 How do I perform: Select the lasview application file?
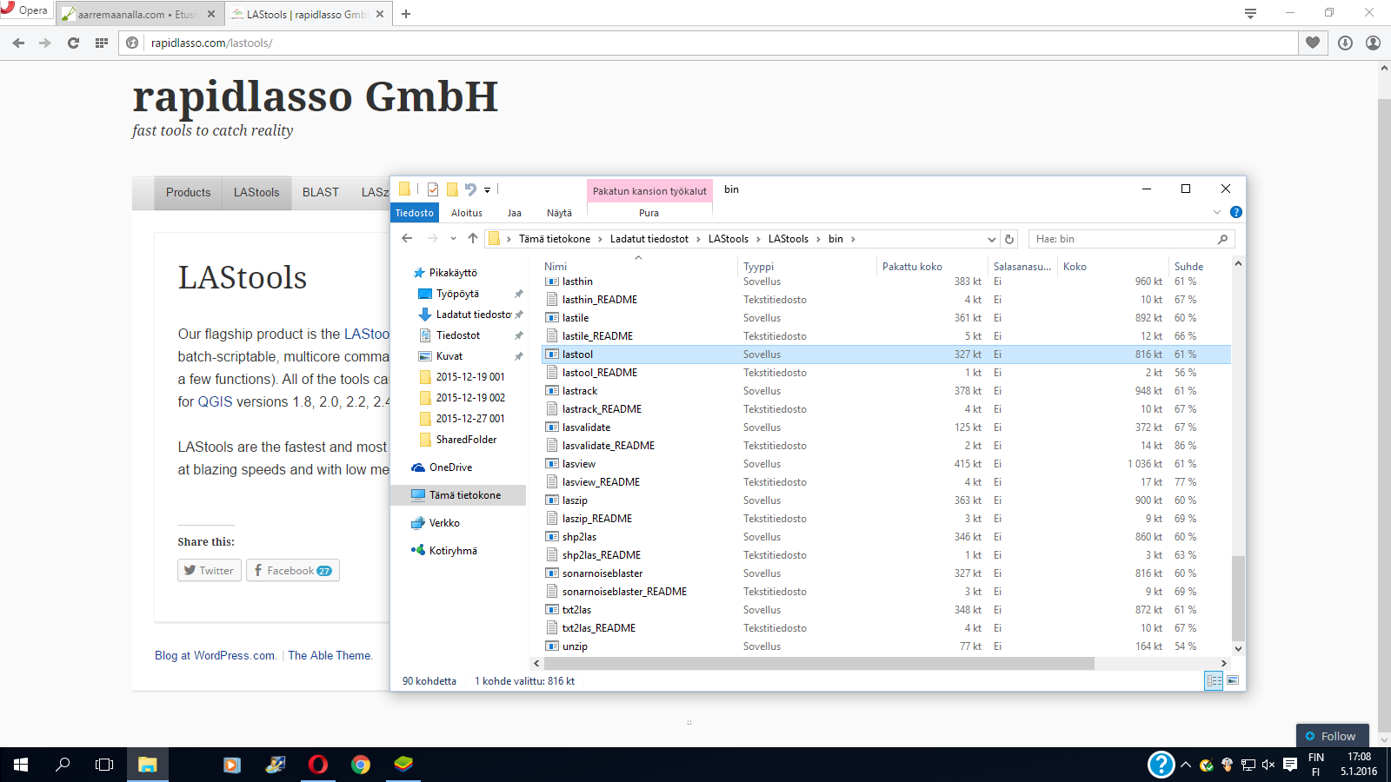point(578,464)
